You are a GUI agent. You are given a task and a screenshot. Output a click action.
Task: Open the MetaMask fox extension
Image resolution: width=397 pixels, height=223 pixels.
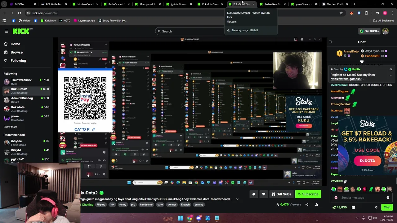(351, 13)
